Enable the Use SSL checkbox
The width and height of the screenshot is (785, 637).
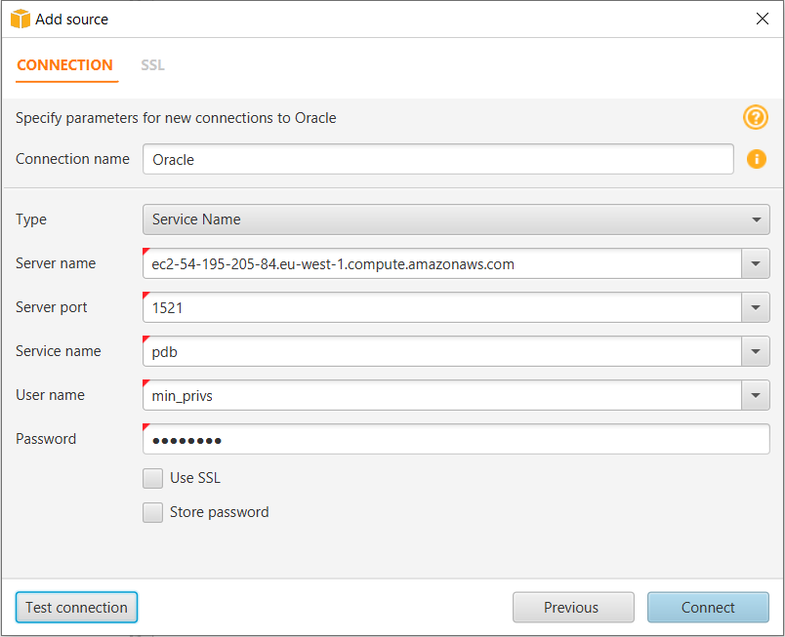153,478
